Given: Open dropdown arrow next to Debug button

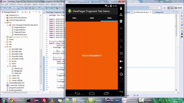Looking at the screenshot, I should pos(49,8).
